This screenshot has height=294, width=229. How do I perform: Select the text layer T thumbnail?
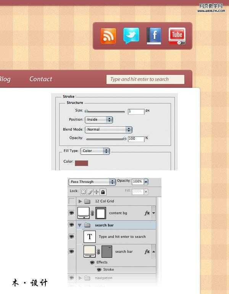click(x=90, y=237)
